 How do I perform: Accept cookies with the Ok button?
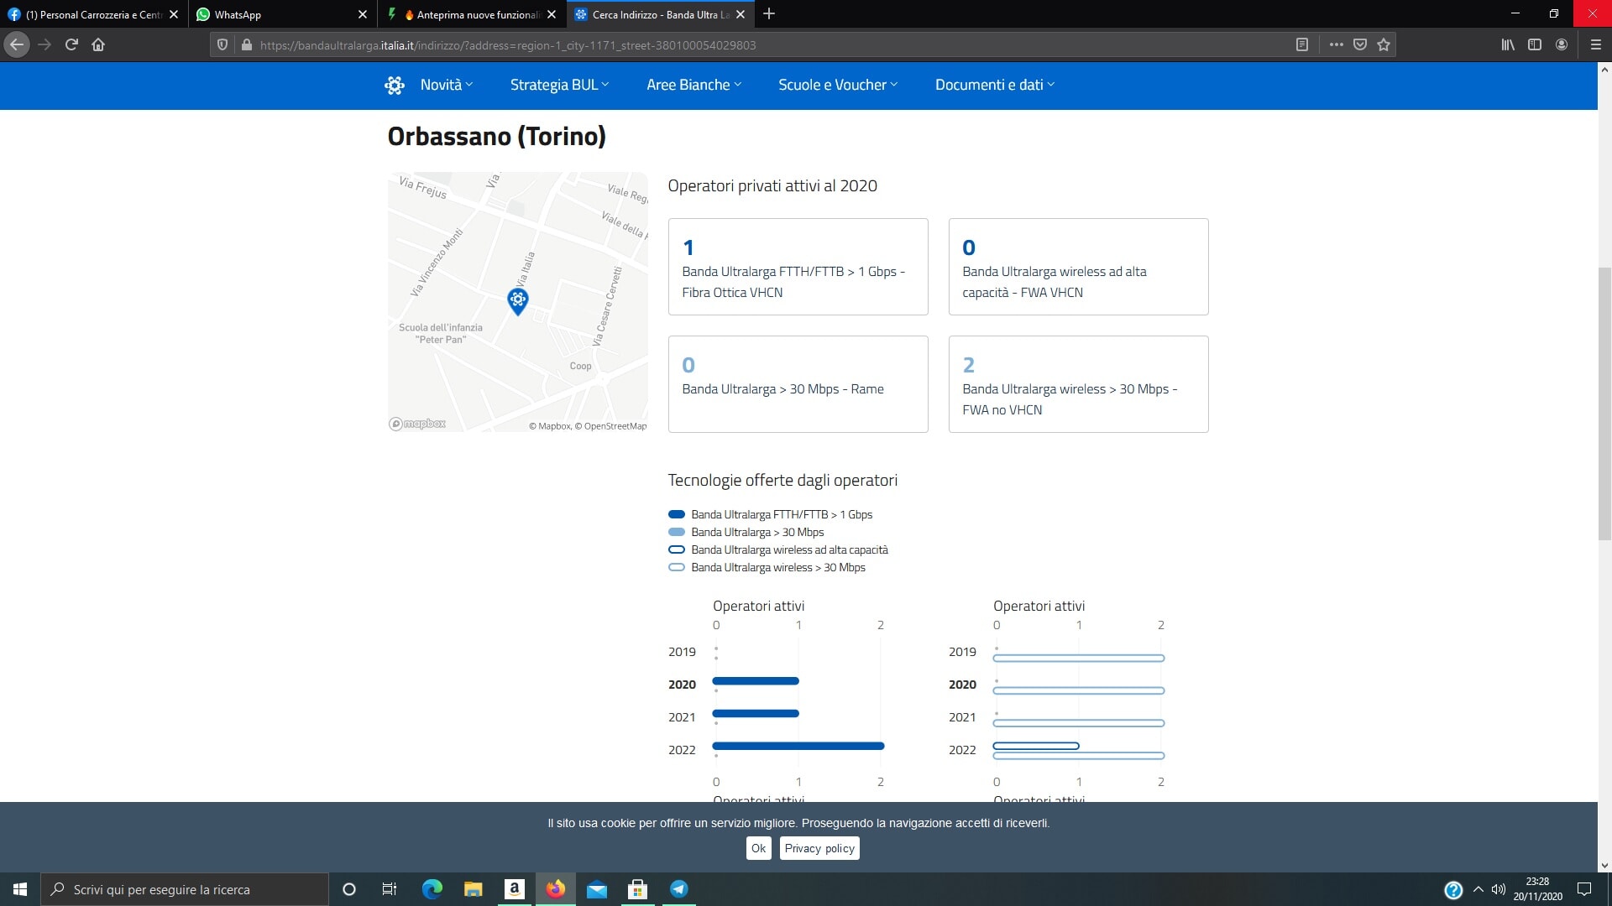click(758, 848)
